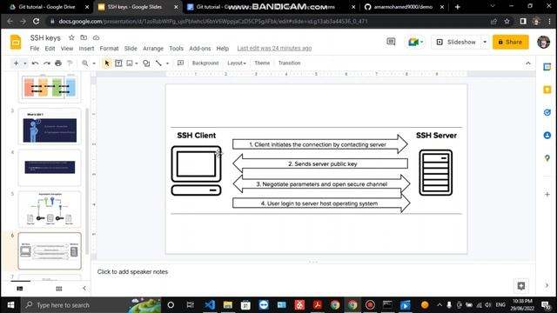Undo the last action

pos(35,63)
